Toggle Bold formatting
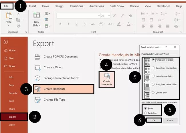The image size is (186, 133). tap(60, 24)
